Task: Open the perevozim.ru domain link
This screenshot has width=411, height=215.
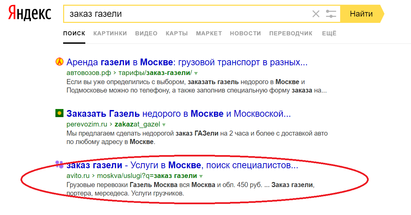Action: [x=87, y=124]
